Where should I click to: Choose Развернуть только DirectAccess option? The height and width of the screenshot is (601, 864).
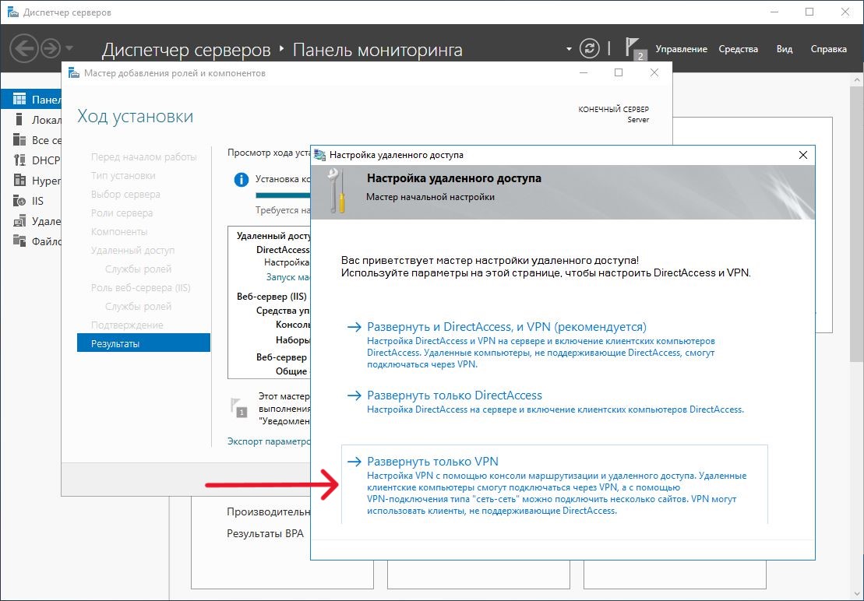click(454, 395)
